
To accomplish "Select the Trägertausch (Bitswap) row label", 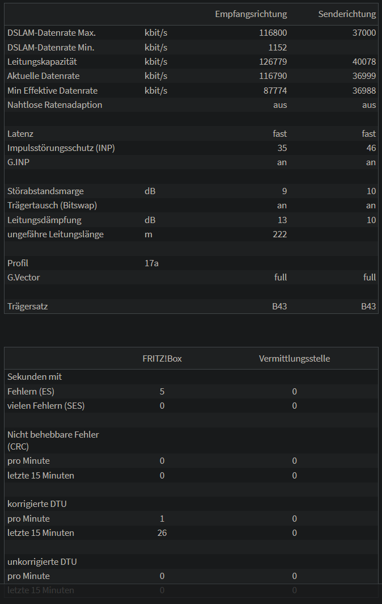I will point(52,205).
